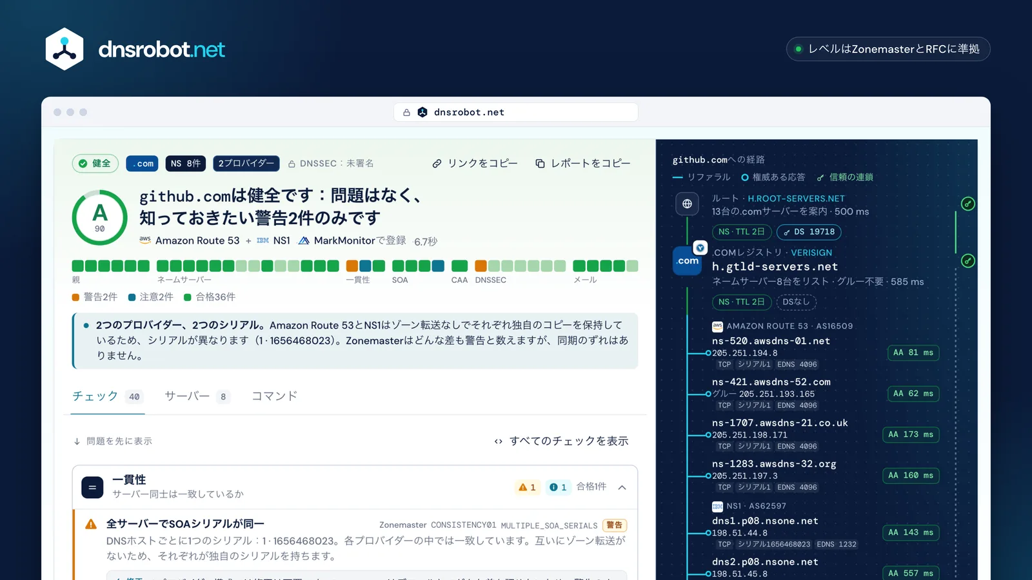Click the lock icon in address bar
Screen dimensions: 1032x580
406,112
